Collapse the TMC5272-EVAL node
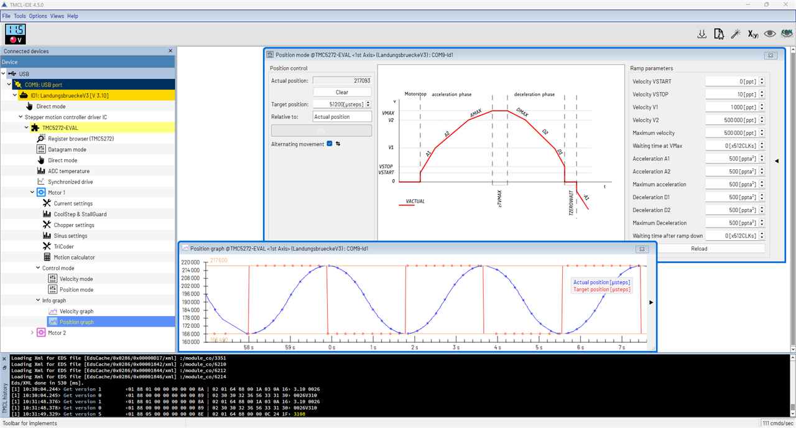The image size is (796, 428). tap(26, 128)
